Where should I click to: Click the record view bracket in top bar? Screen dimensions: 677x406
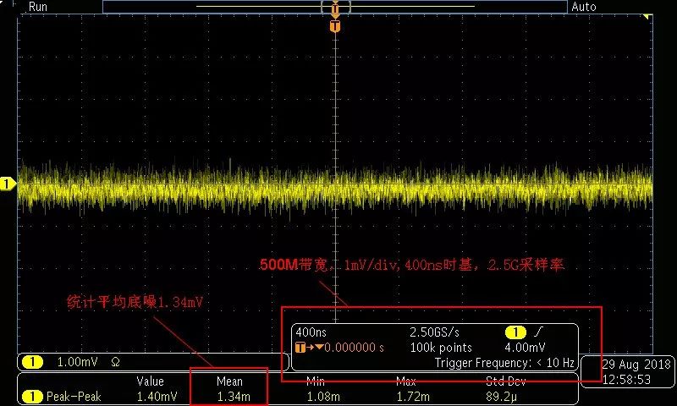(335, 7)
